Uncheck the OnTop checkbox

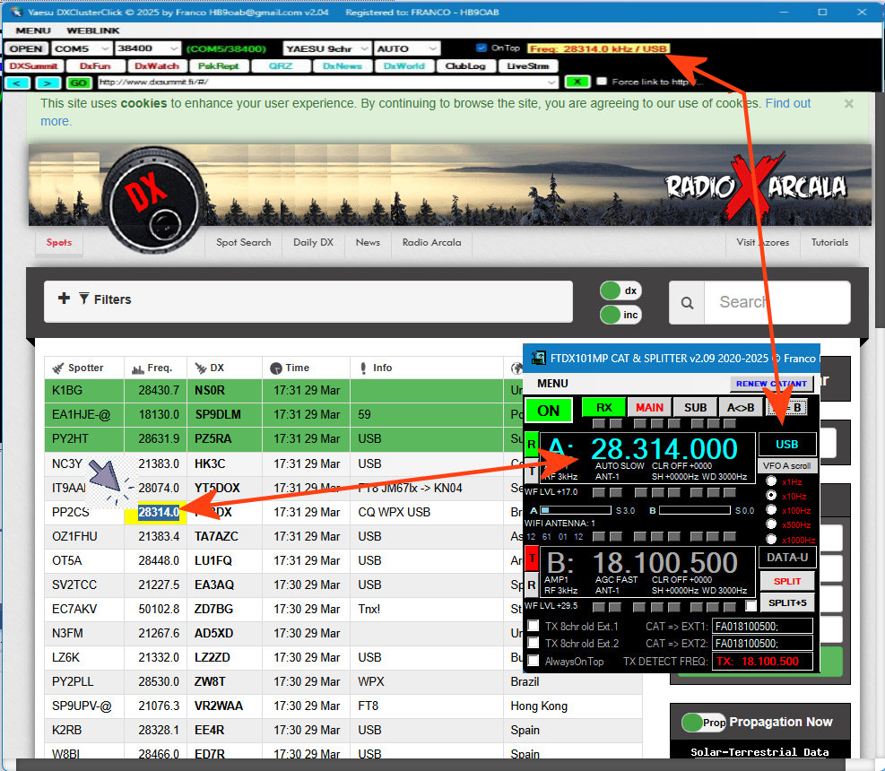[482, 48]
